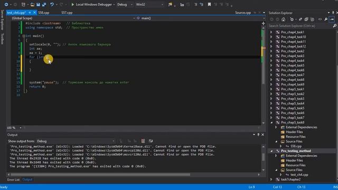
Task: Select the Output bottom tab
Action: point(27,179)
